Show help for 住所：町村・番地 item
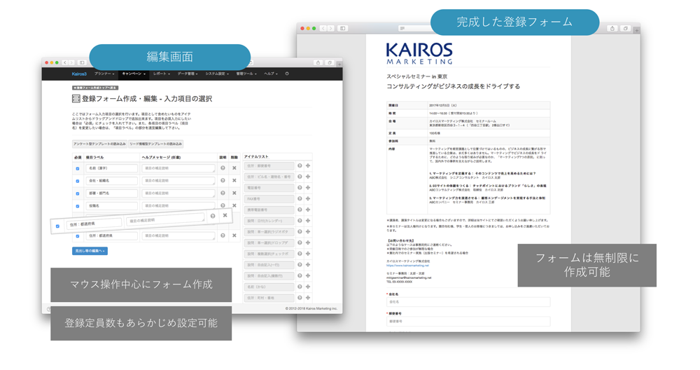The height and width of the screenshot is (370, 700). [x=300, y=298]
